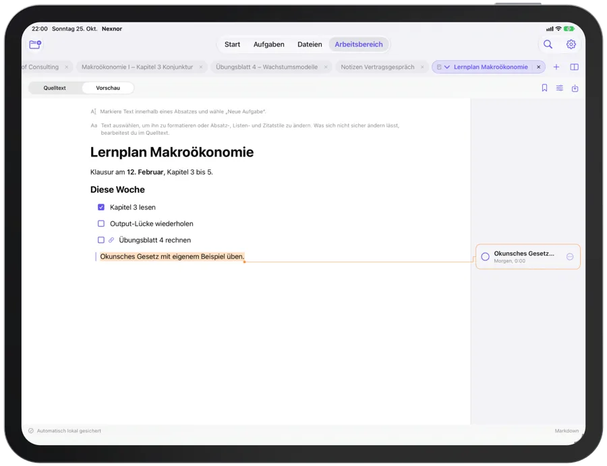Click the clock showing 22:00
The width and height of the screenshot is (607, 466).
pyautogui.click(x=40, y=28)
